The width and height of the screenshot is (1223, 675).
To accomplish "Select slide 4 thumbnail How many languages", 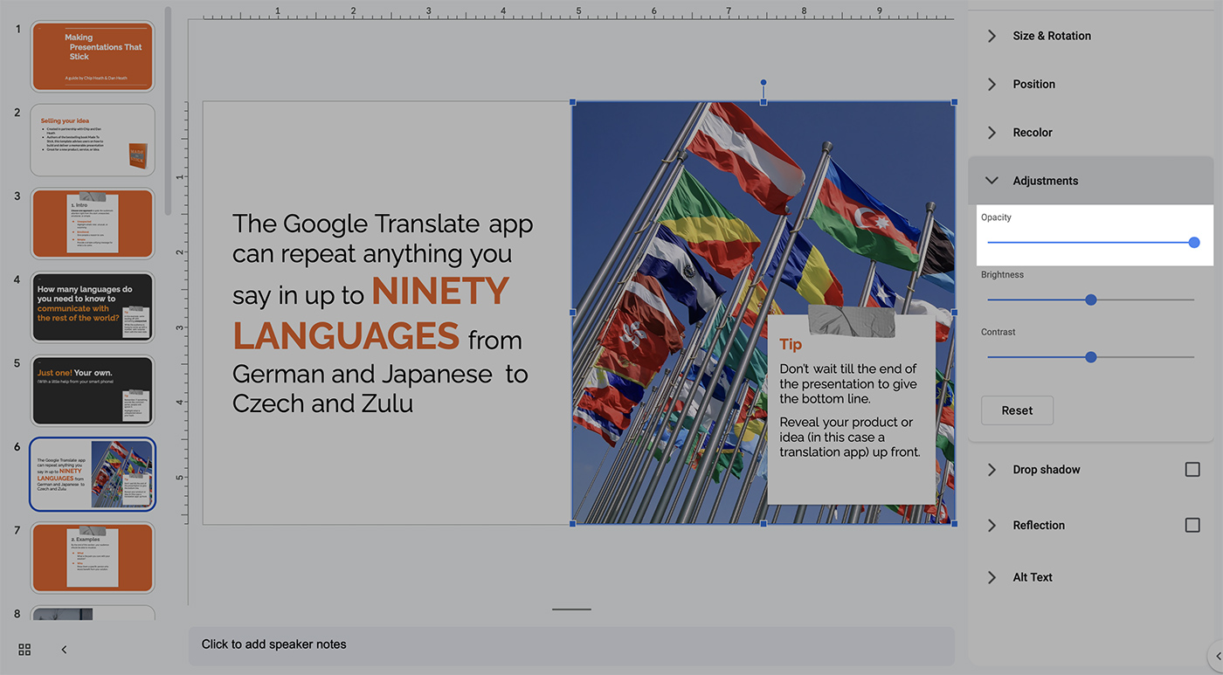I will pyautogui.click(x=93, y=307).
